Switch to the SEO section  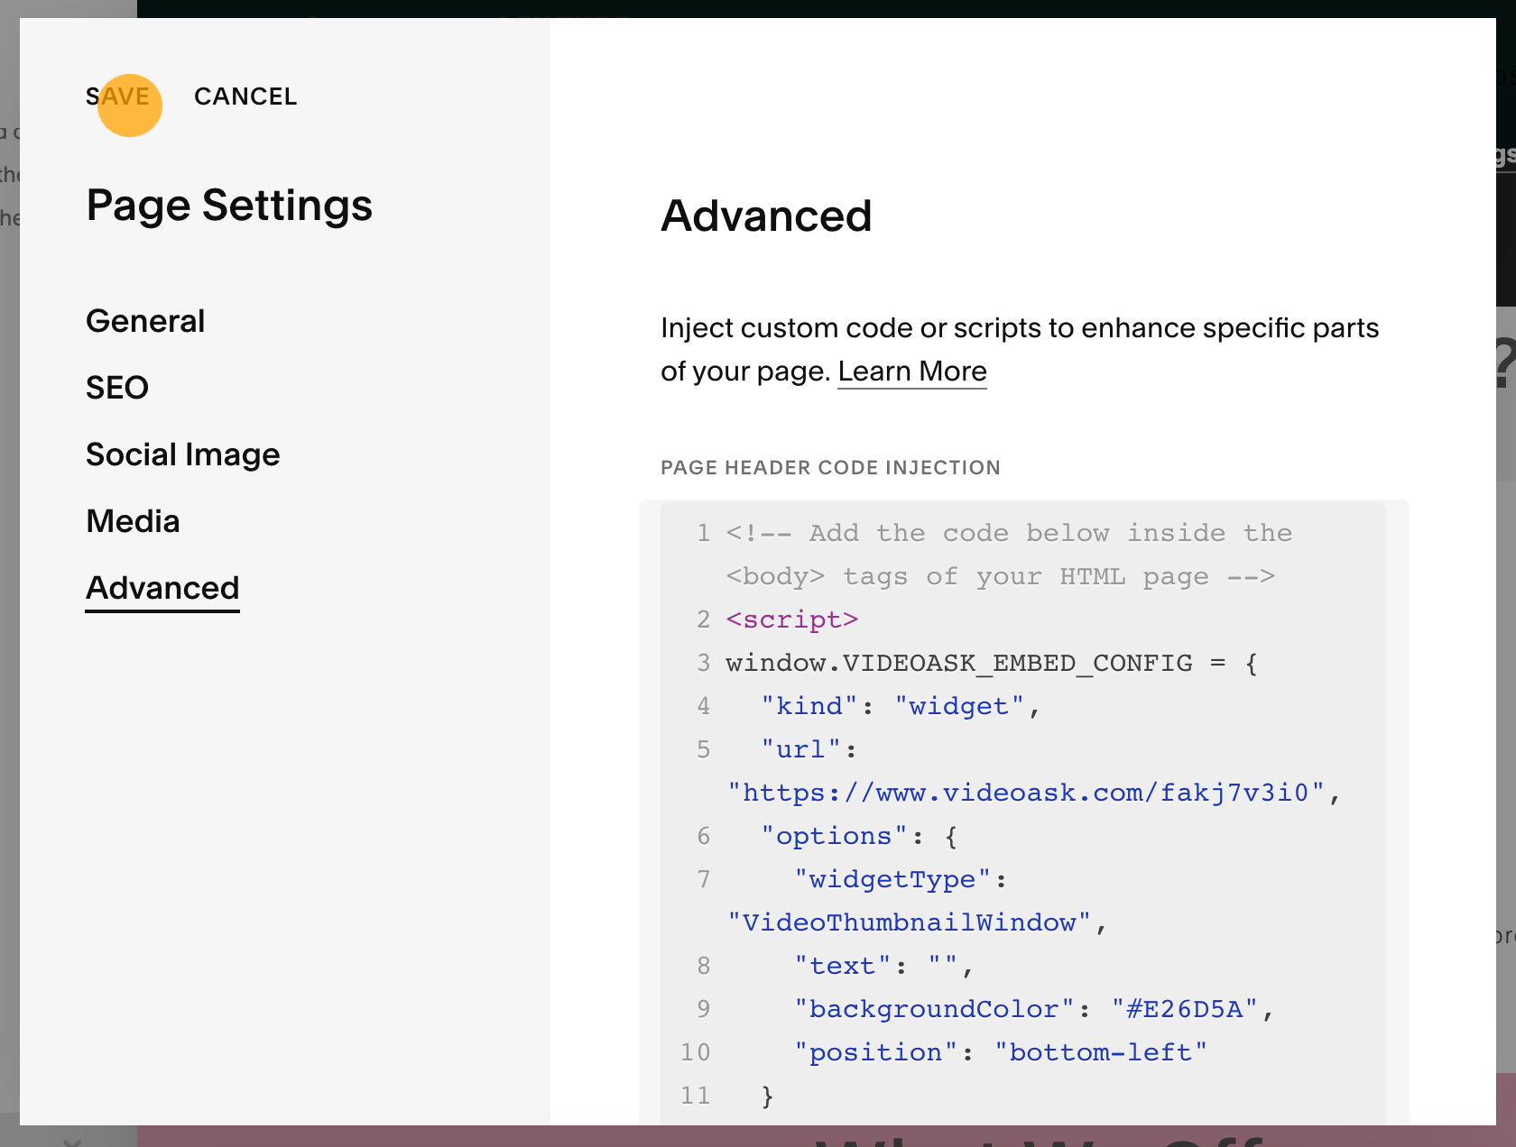point(117,388)
